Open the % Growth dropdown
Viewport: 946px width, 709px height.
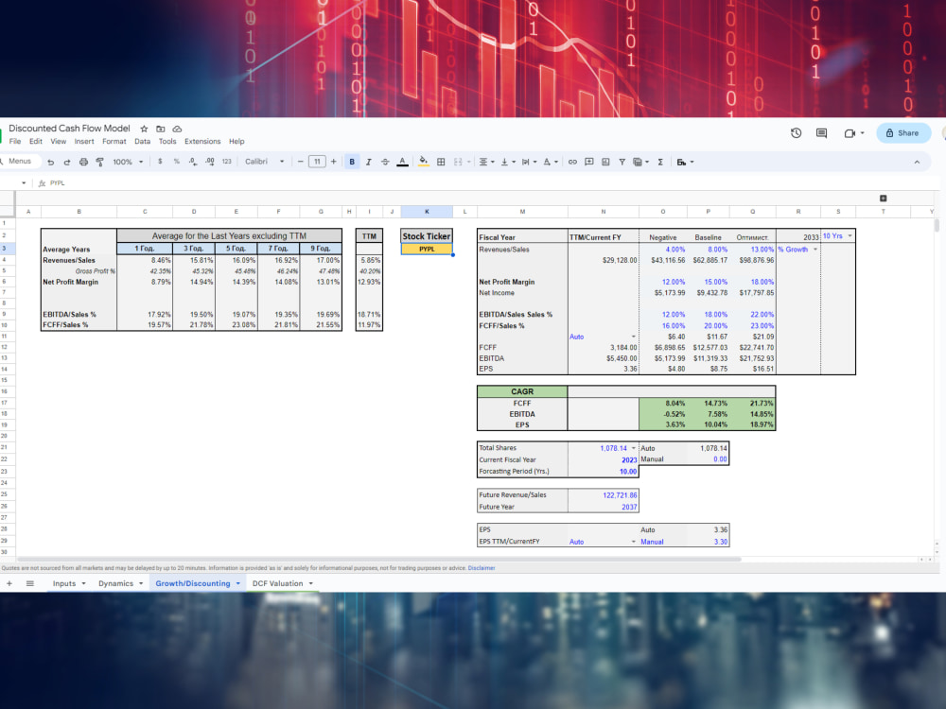pyautogui.click(x=815, y=249)
